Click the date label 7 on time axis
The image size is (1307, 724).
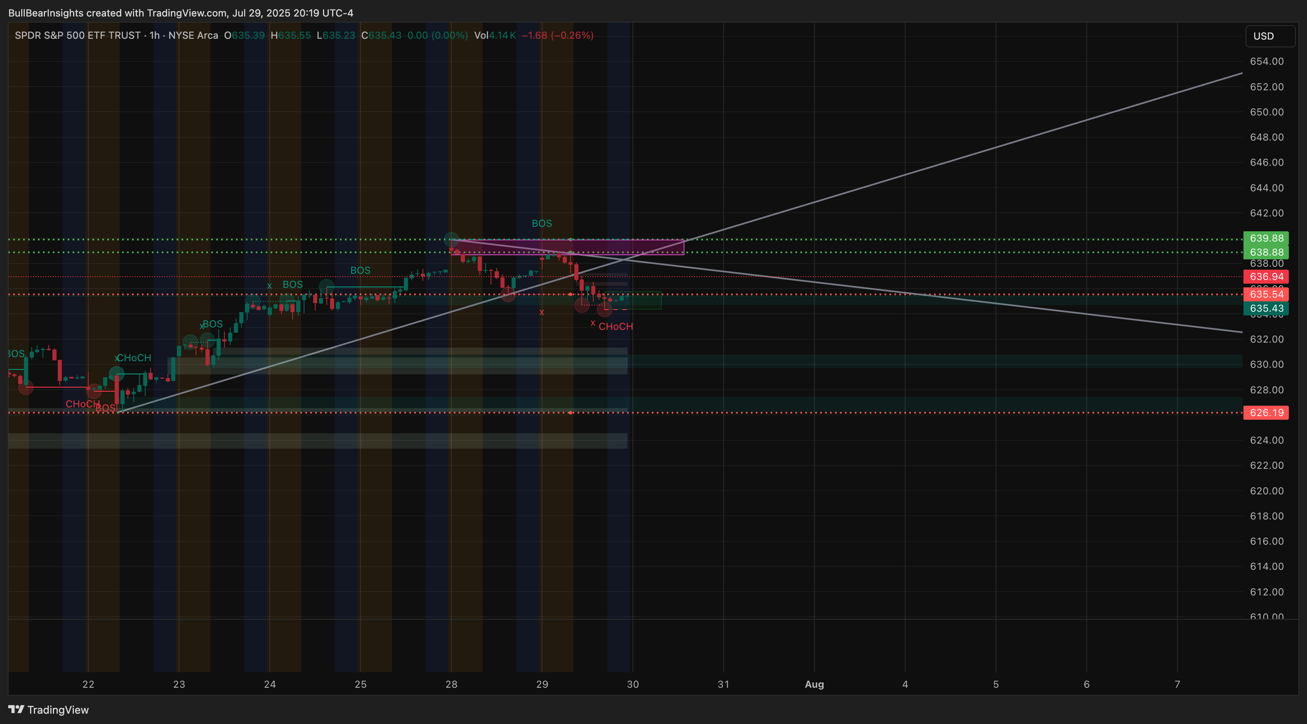[x=1177, y=684]
